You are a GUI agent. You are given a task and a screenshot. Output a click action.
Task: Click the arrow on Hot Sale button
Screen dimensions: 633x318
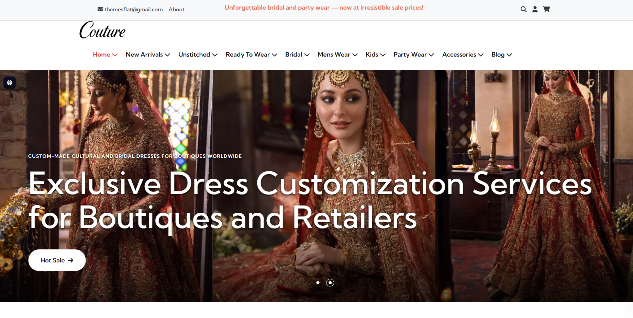click(x=71, y=260)
